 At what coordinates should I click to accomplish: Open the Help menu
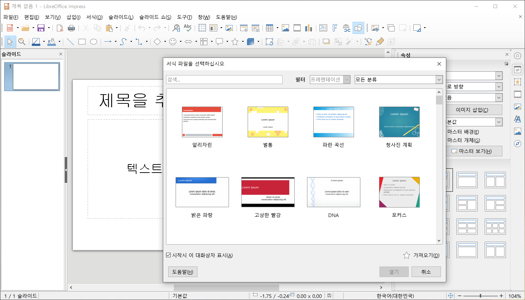pyautogui.click(x=226, y=17)
